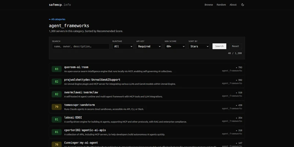
Task: Click star count 354 on labsai/EDDI
Action: (x=239, y=118)
